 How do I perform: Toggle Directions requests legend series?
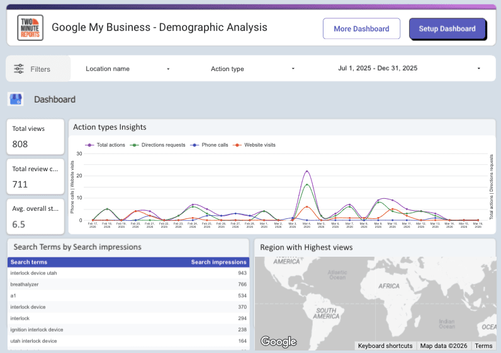click(157, 145)
